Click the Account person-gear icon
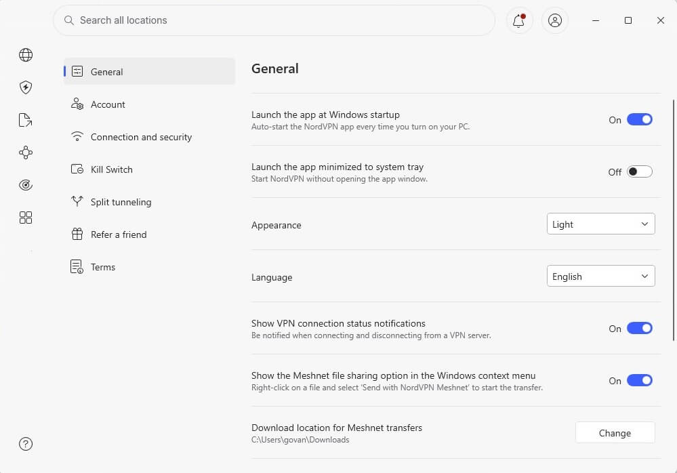 (77, 104)
